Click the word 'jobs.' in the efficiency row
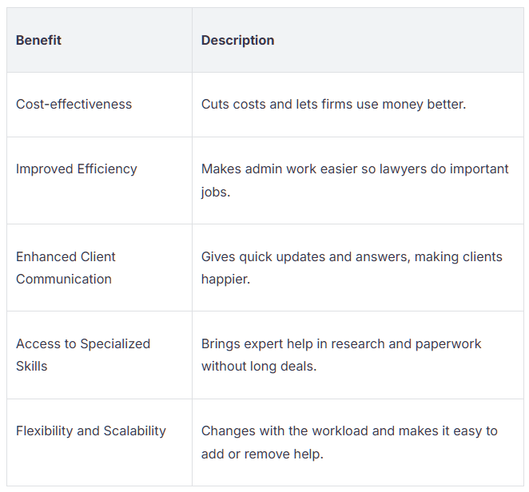Screen dimensions: 529x492 tap(216, 192)
